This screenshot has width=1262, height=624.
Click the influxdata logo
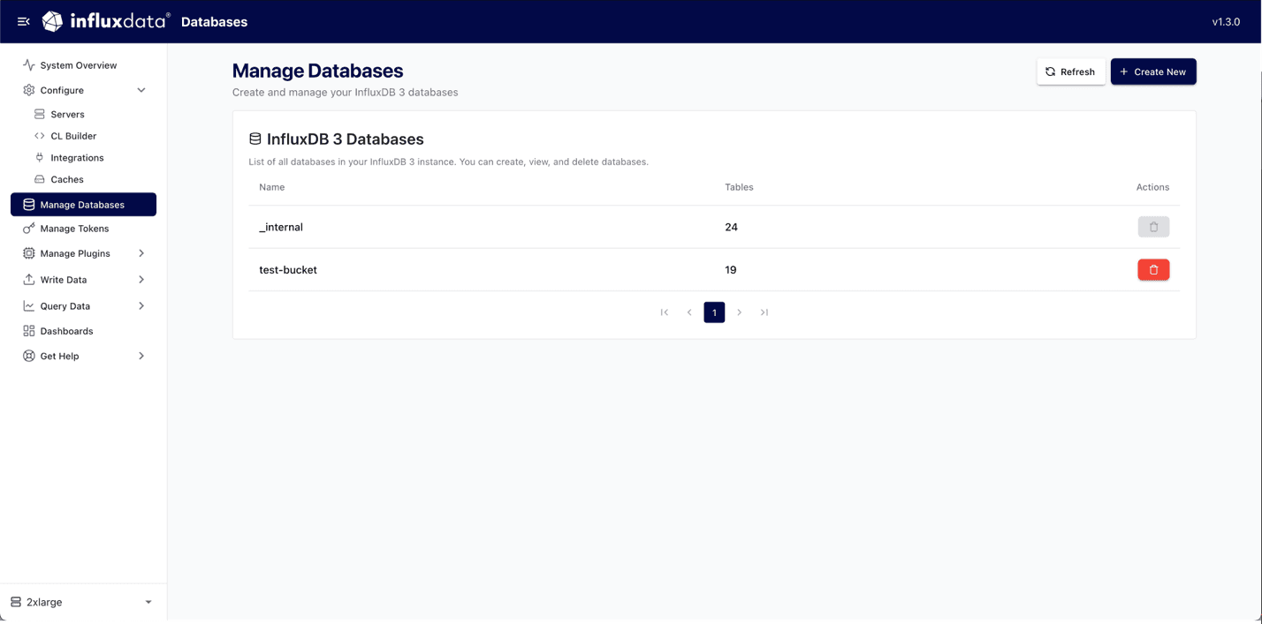coord(106,21)
